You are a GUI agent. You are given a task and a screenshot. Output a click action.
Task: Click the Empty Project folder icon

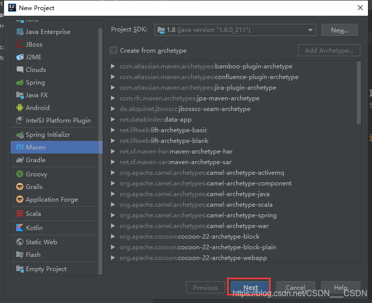20,269
